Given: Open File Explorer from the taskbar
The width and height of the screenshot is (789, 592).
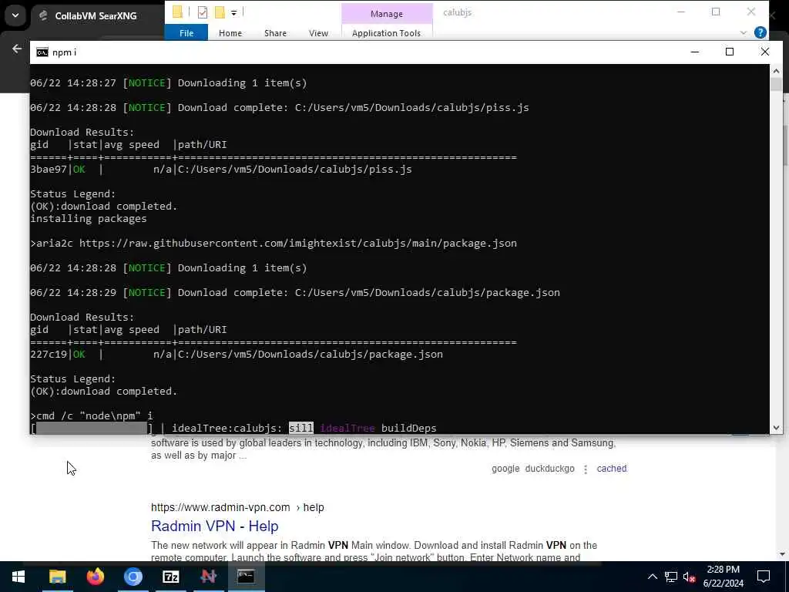Looking at the screenshot, I should pos(57,577).
